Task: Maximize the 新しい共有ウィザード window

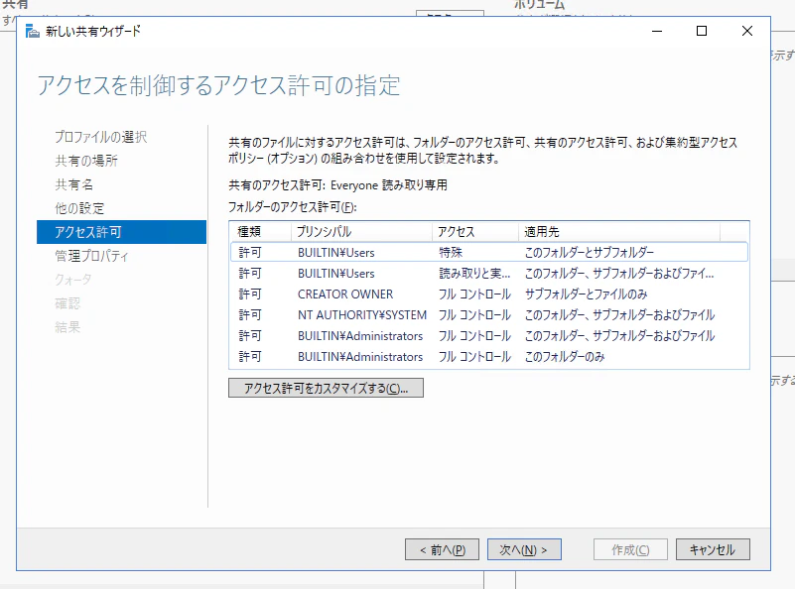Action: click(x=702, y=31)
